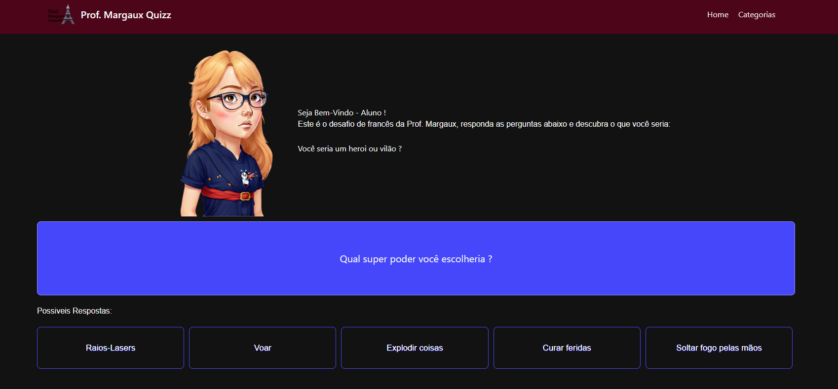Select Soltar fogo pelas mãos answer

pyautogui.click(x=719, y=348)
